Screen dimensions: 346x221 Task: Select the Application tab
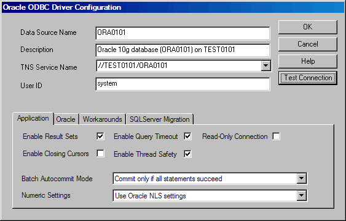tap(33, 118)
